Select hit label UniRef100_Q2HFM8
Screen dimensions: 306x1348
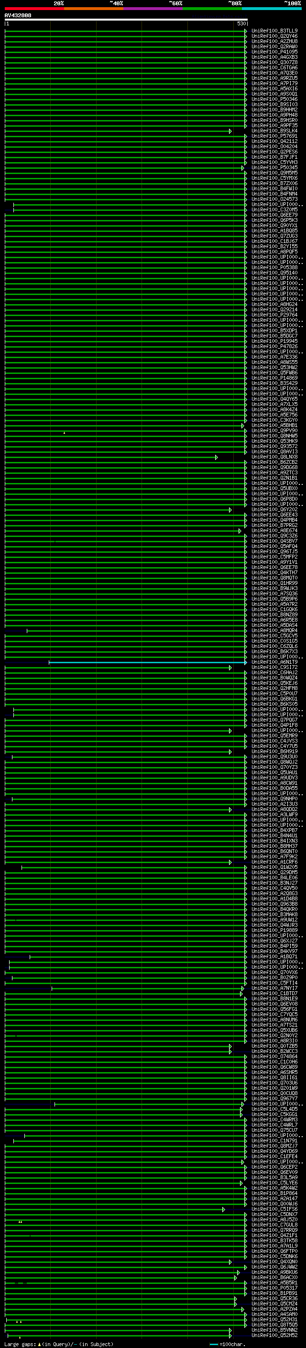point(274,689)
